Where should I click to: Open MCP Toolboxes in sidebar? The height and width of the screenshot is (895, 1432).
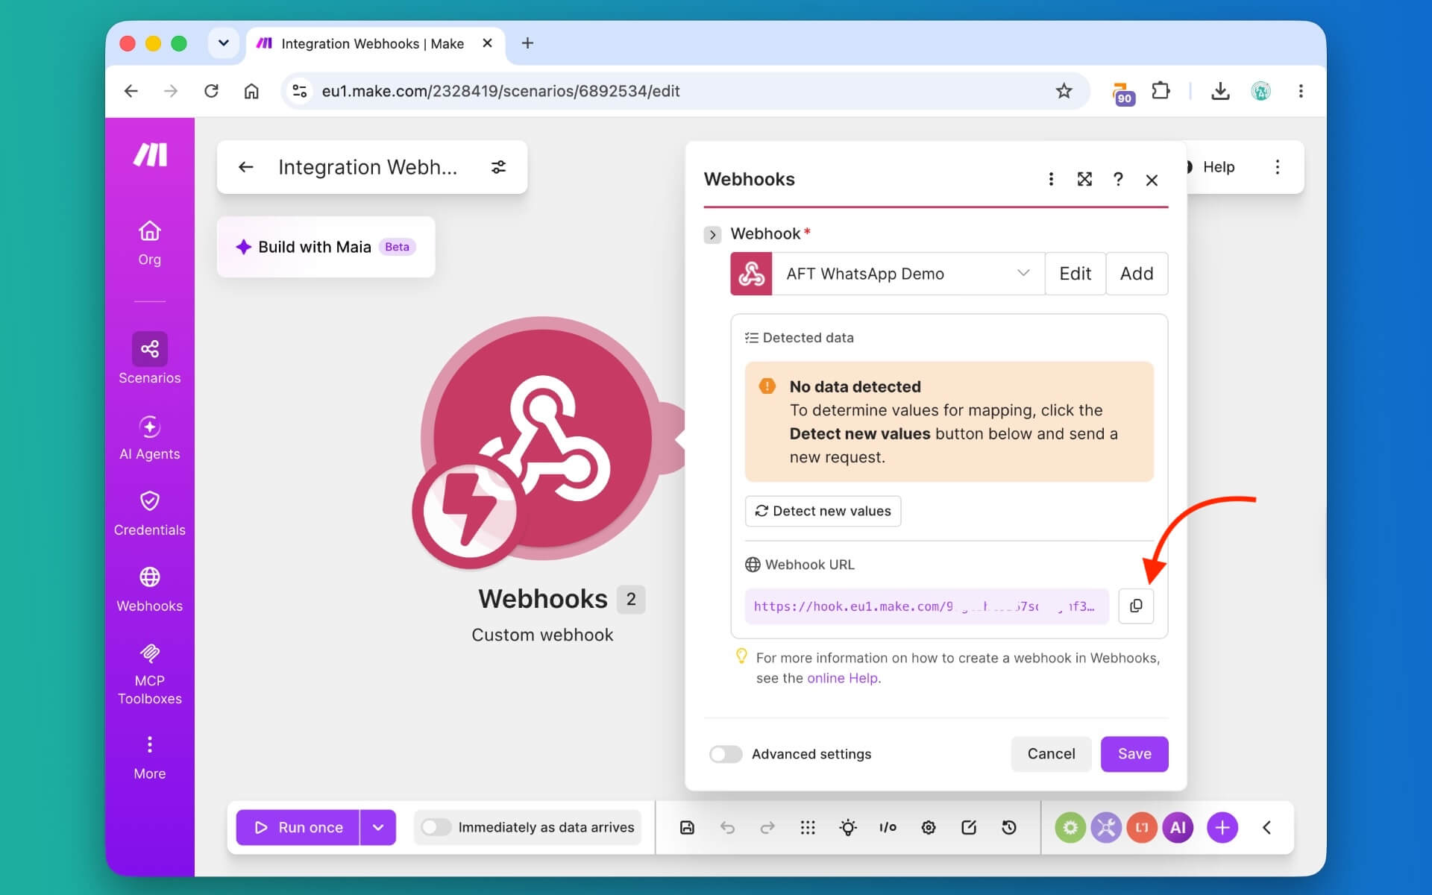click(149, 673)
